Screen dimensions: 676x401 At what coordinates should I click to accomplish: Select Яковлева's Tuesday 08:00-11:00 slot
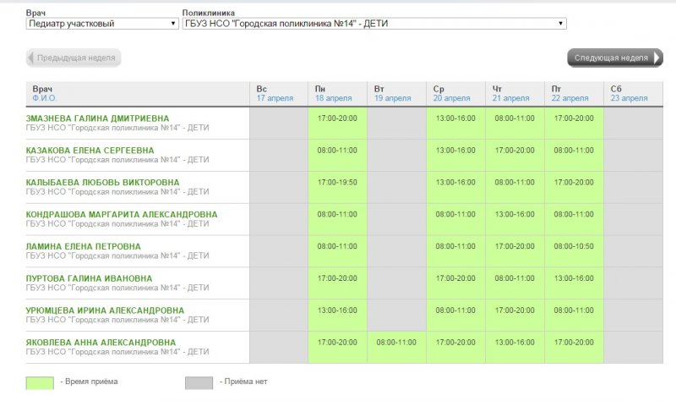396,347
